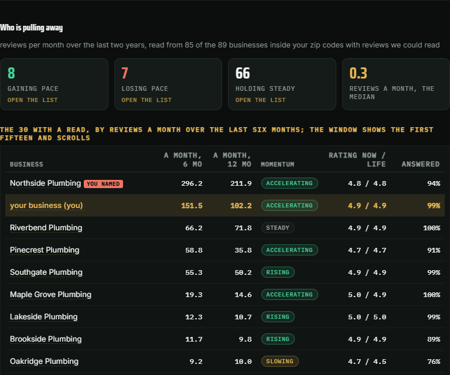Screen dimensions: 450x375
Task: Click the Northside Plumbing business name
Action: 45,183
